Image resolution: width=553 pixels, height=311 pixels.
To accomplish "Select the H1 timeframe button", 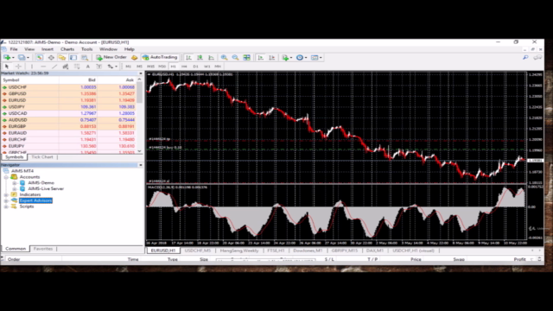I will (173, 67).
